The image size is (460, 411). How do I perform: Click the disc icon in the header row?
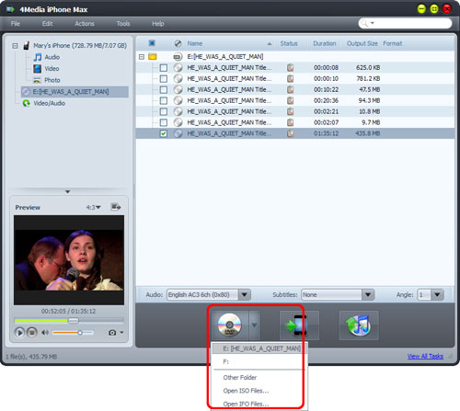(178, 43)
